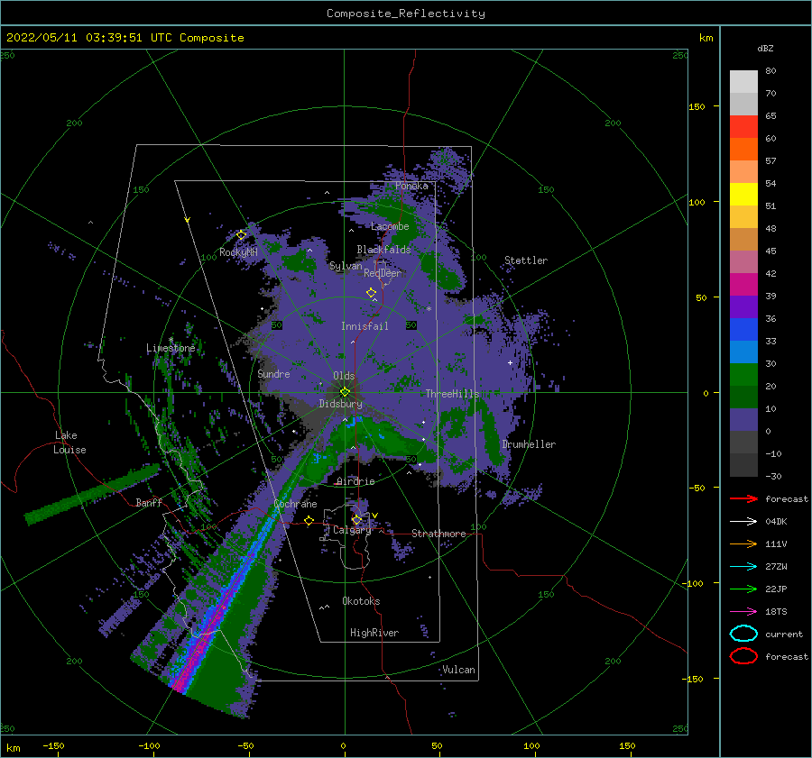Click the cyan current ellipse icon
Image resolution: width=812 pixels, height=758 pixels.
(x=743, y=634)
